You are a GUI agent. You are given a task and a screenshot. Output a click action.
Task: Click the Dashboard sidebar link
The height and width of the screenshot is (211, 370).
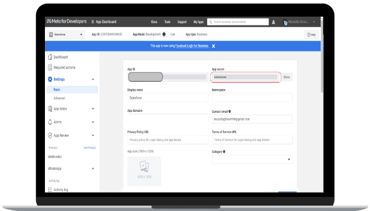pos(61,57)
